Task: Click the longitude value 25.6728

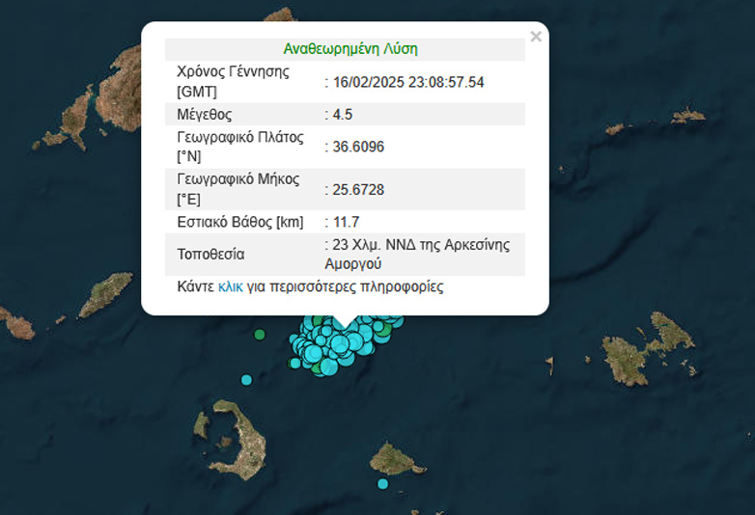Action: click(358, 190)
